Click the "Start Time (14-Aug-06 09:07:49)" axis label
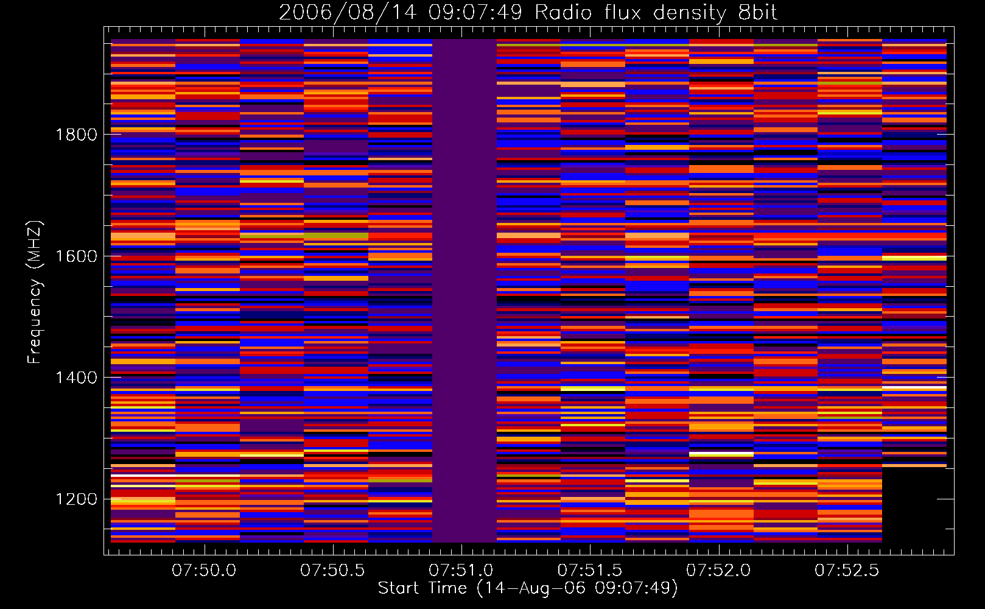The height and width of the screenshot is (609, 985). tap(528, 588)
